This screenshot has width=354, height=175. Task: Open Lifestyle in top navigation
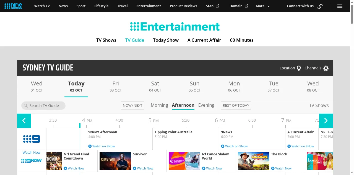pos(101,6)
